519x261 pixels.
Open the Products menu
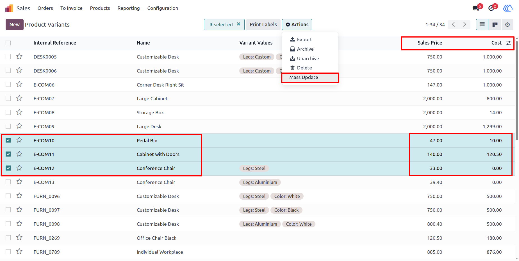tap(100, 8)
